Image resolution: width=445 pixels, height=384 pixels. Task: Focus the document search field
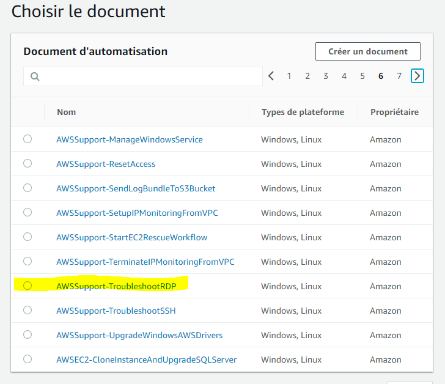click(143, 76)
